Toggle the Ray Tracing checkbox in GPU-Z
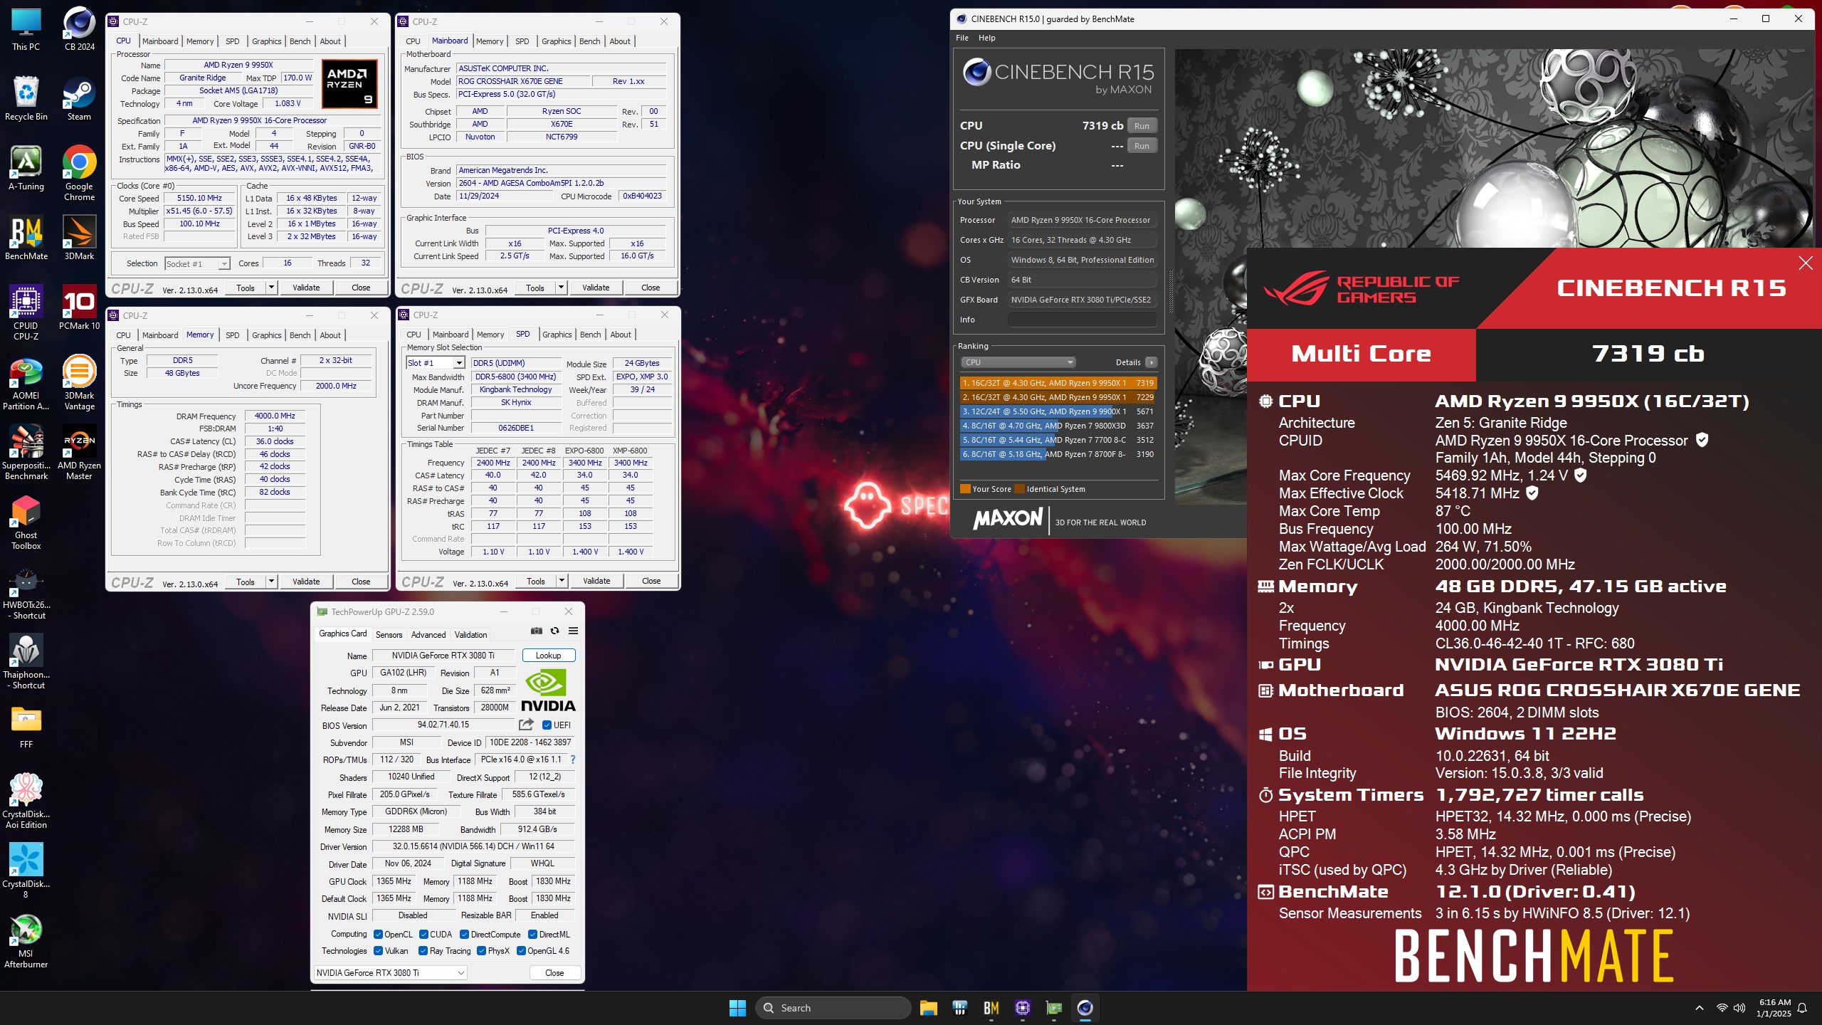Image resolution: width=1822 pixels, height=1025 pixels. pos(423,951)
